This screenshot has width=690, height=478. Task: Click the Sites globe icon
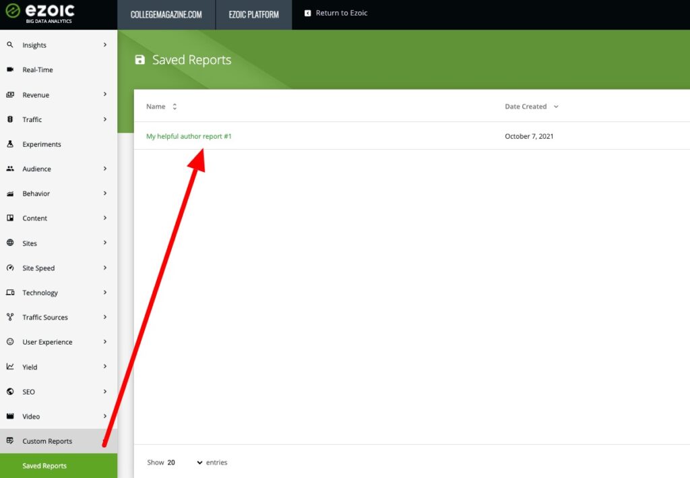point(10,243)
